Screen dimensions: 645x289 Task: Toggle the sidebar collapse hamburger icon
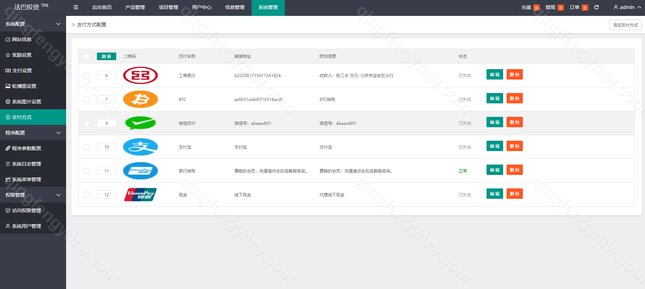[76, 7]
